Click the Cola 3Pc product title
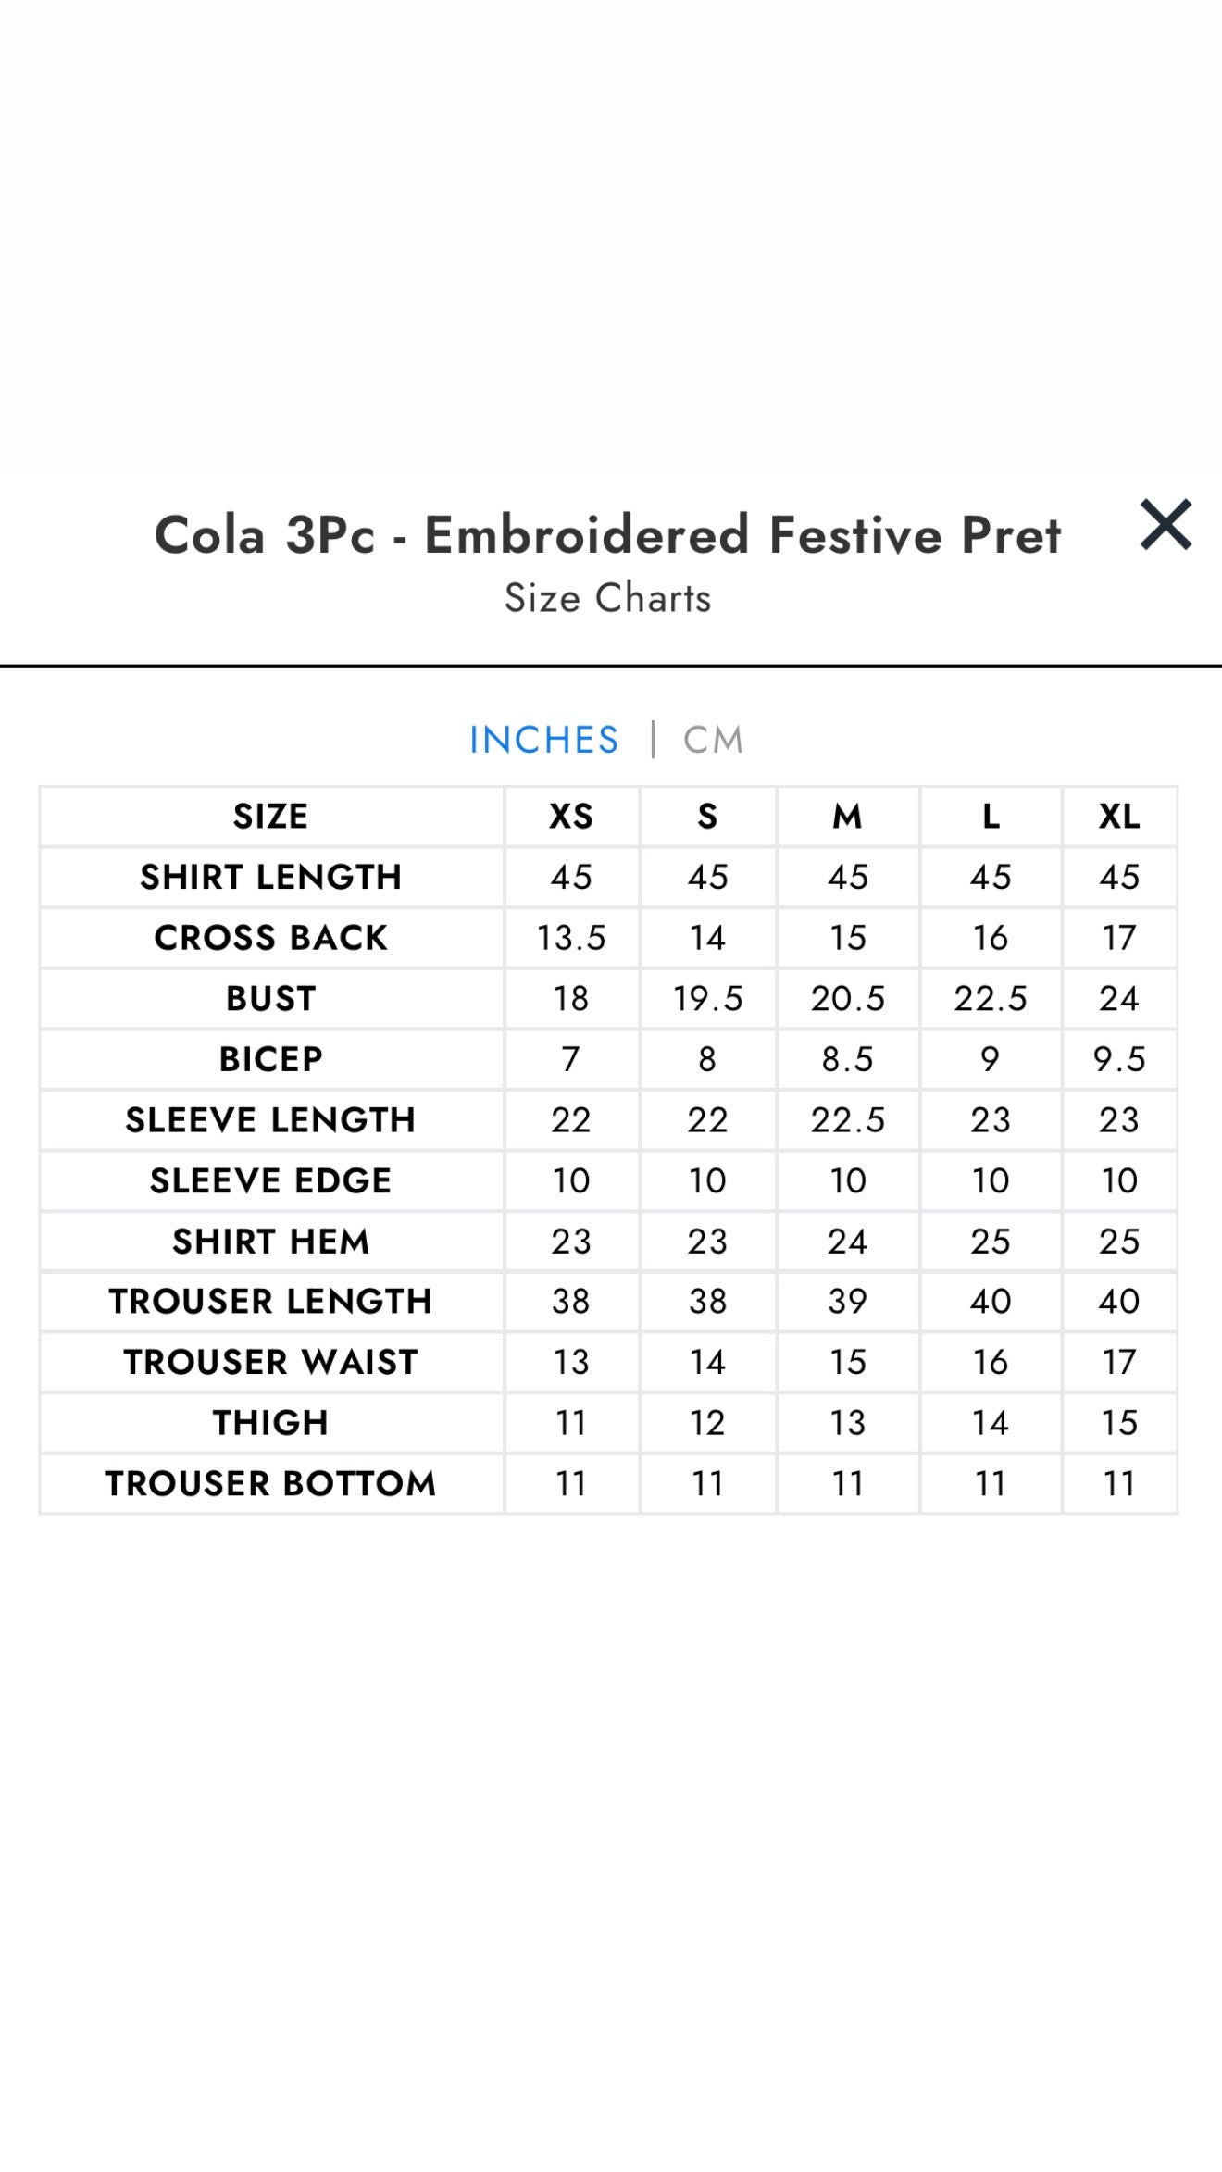The height and width of the screenshot is (2172, 1222). pos(607,535)
